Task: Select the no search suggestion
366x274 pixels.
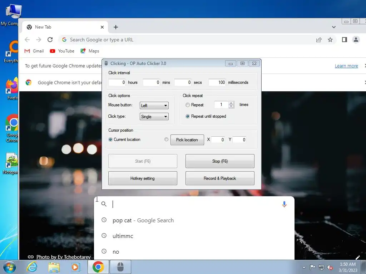Action: pyautogui.click(x=194, y=252)
